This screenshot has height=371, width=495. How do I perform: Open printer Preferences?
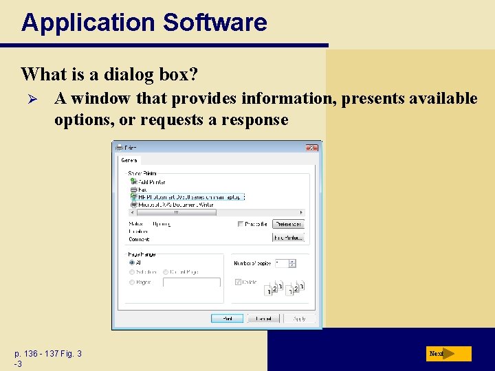288,224
